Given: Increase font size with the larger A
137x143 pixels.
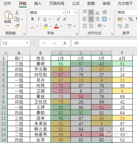Looking at the screenshot, I should [x=59, y=19].
